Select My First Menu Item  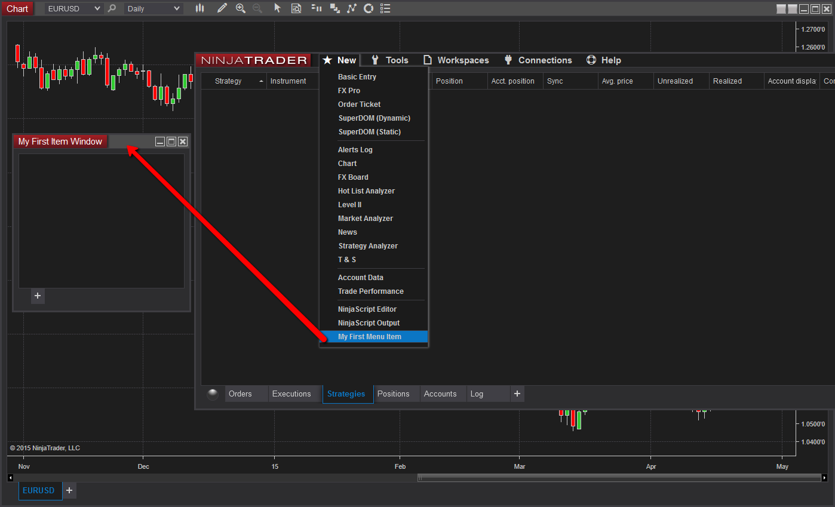374,337
